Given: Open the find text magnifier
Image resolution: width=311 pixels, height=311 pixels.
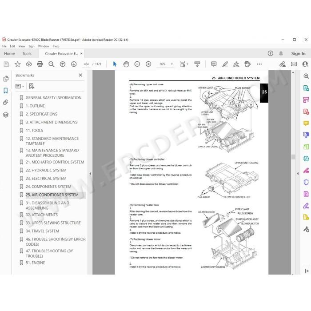Looking at the screenshot, I should point(52,64).
